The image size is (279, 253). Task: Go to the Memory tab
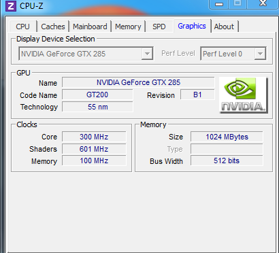click(x=128, y=27)
